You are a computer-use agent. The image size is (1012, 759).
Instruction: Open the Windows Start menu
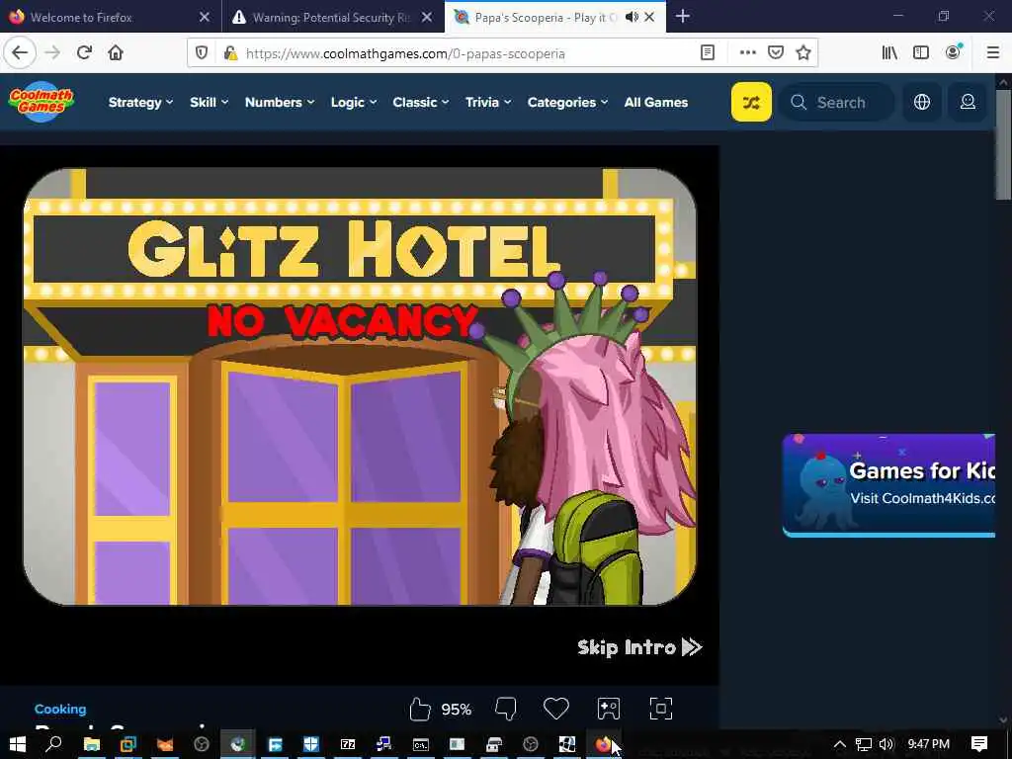(18, 744)
